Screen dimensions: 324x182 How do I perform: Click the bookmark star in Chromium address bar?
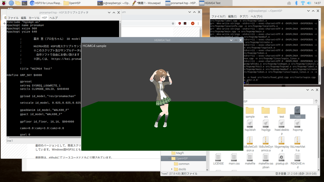(173, 23)
